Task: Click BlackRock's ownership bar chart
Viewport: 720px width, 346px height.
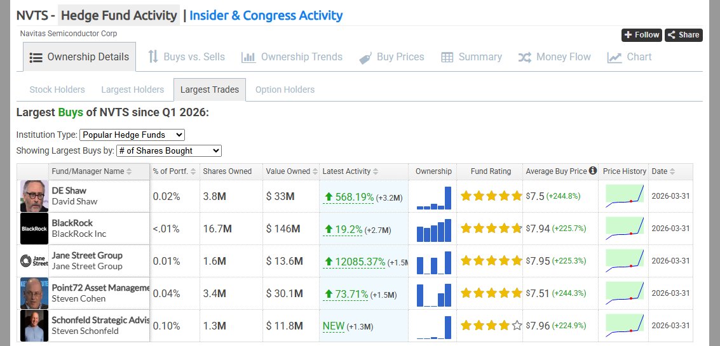Action: tap(434, 230)
